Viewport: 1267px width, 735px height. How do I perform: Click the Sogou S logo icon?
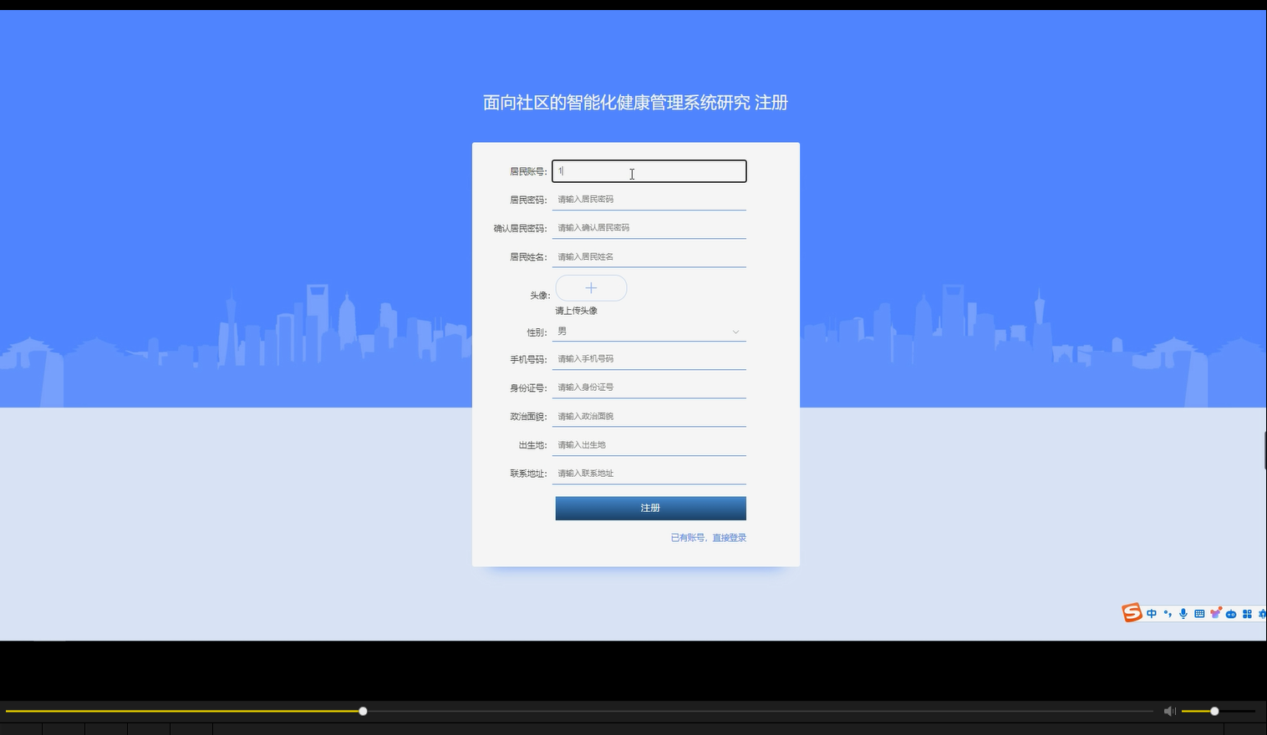pyautogui.click(x=1132, y=613)
